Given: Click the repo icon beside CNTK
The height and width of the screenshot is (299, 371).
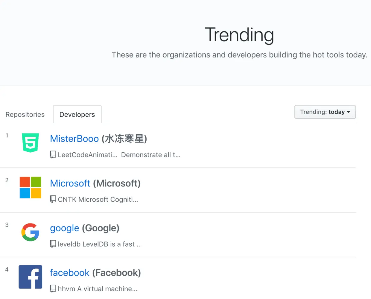Looking at the screenshot, I should 53,199.
